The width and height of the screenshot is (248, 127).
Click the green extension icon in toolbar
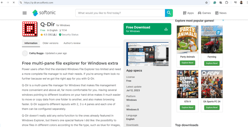coord(215,2)
